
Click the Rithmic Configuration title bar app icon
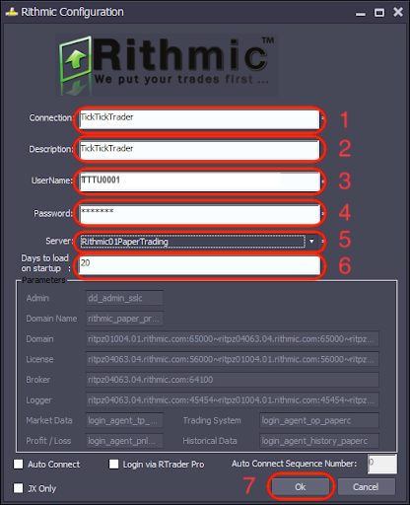coord(12,12)
